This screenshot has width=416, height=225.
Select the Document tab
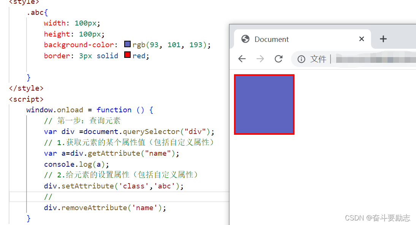pos(271,39)
